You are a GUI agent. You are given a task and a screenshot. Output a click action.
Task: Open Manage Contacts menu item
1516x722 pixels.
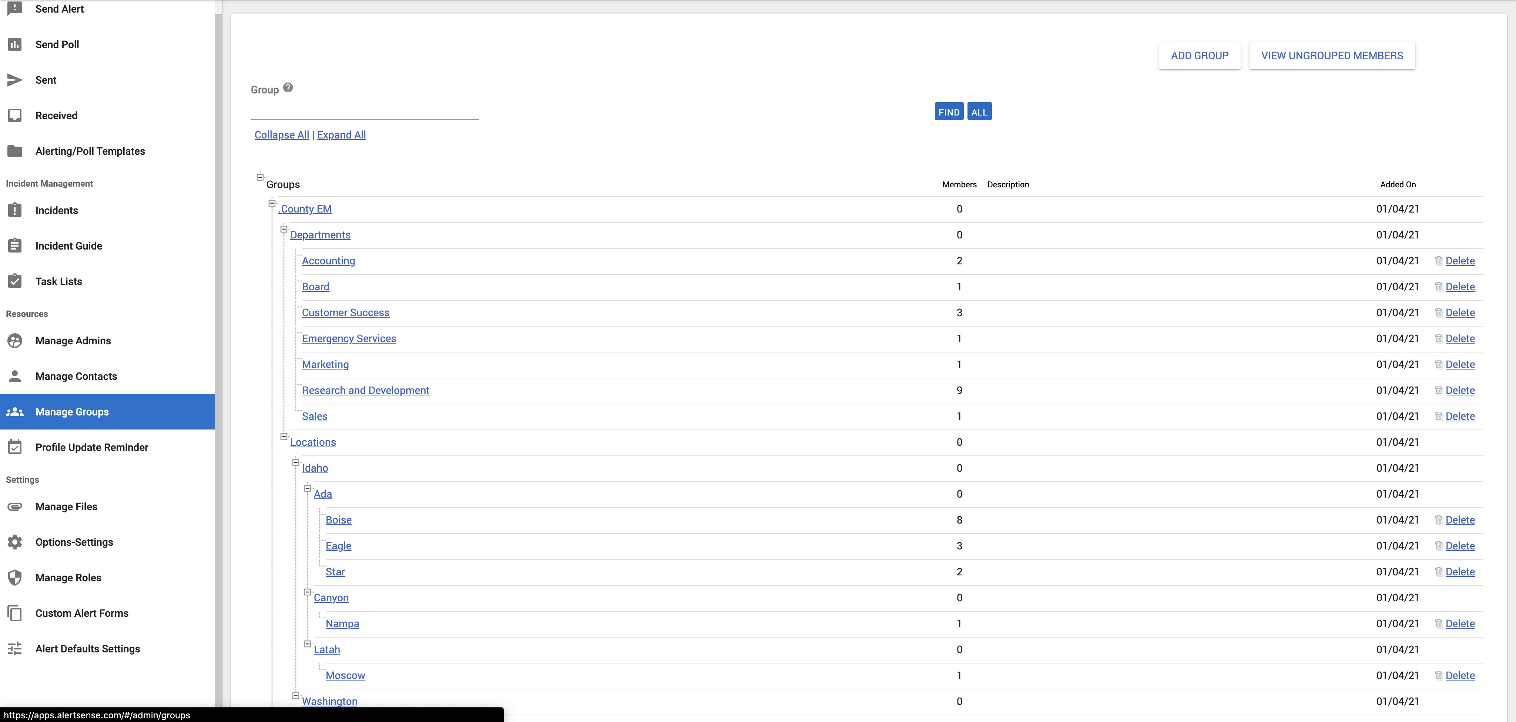tap(107, 376)
